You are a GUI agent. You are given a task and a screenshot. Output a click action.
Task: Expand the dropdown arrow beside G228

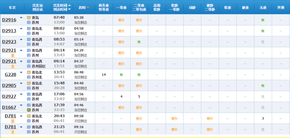(21, 73)
